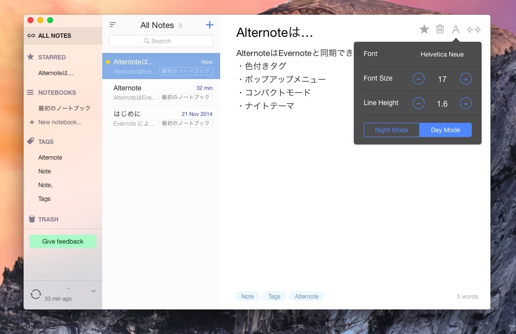The width and height of the screenshot is (516, 334).
Task: Click the All Notes heading
Action: click(157, 26)
